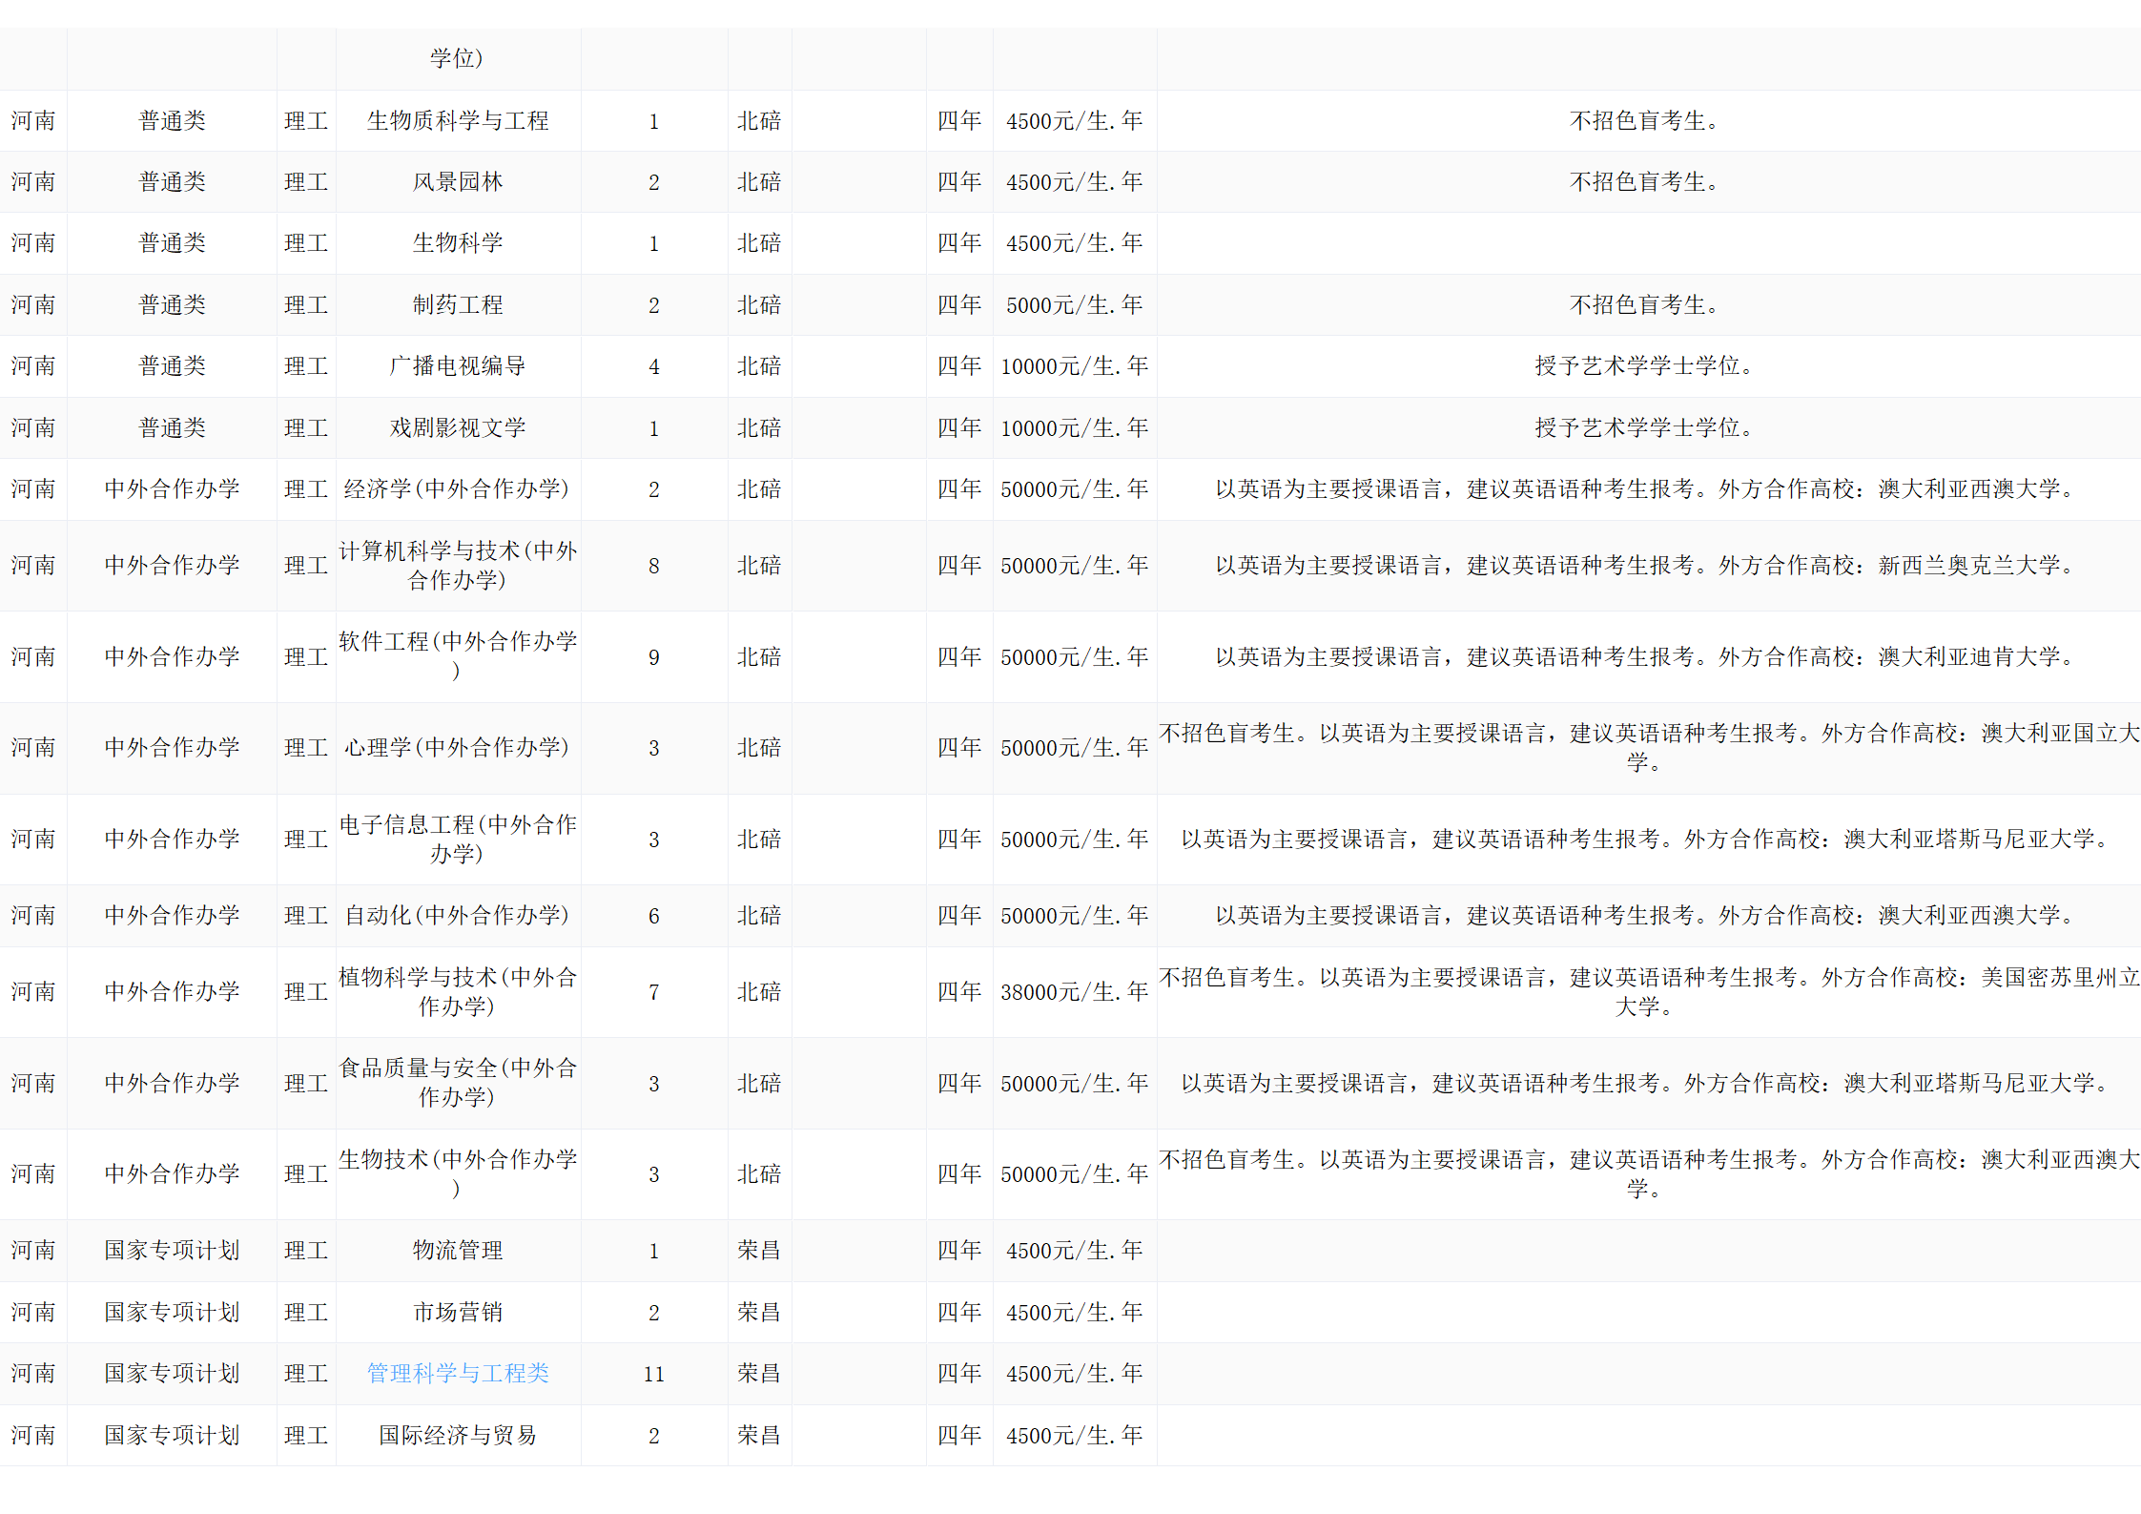Image resolution: width=2141 pixels, height=1514 pixels.
Task: Click the 广播电视编导 major cell
Action: (458, 366)
